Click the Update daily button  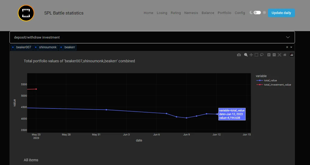pos(281,13)
